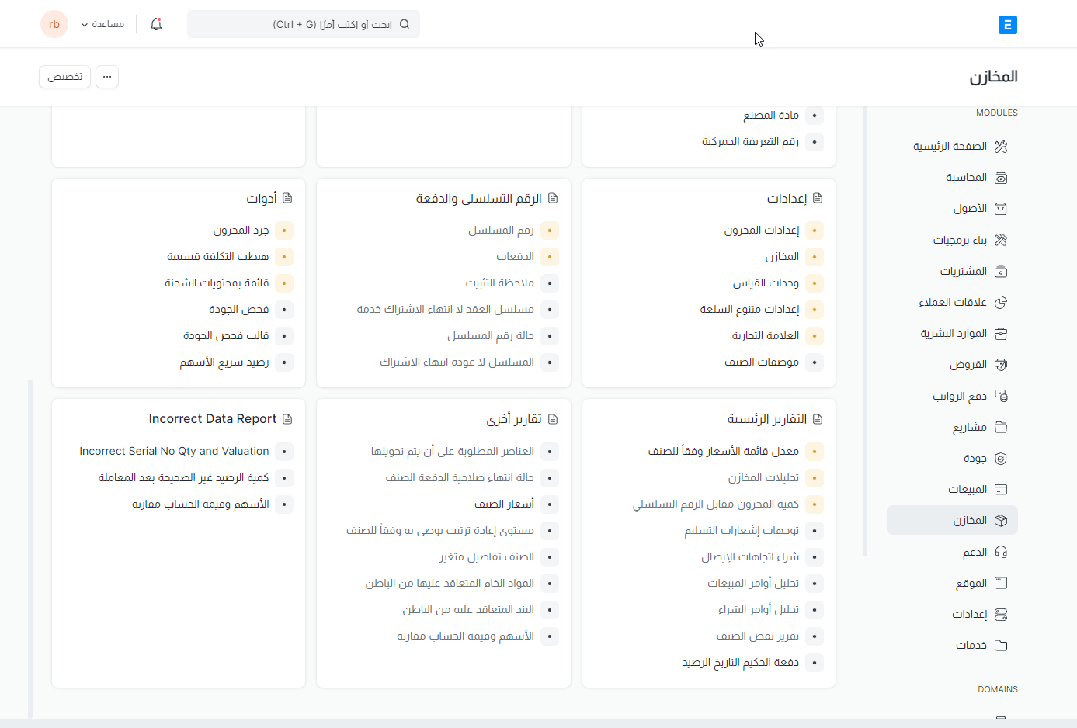Click the المخازن sidebar box icon
The height and width of the screenshot is (728, 1077).
(x=1001, y=520)
